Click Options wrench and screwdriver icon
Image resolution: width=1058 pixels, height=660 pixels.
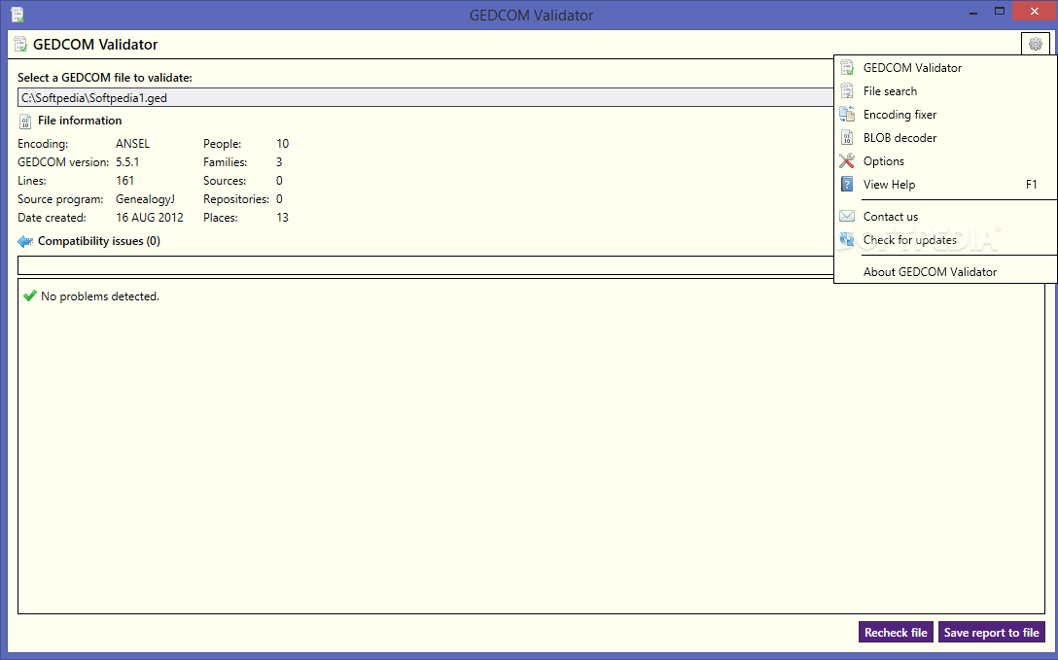click(847, 161)
